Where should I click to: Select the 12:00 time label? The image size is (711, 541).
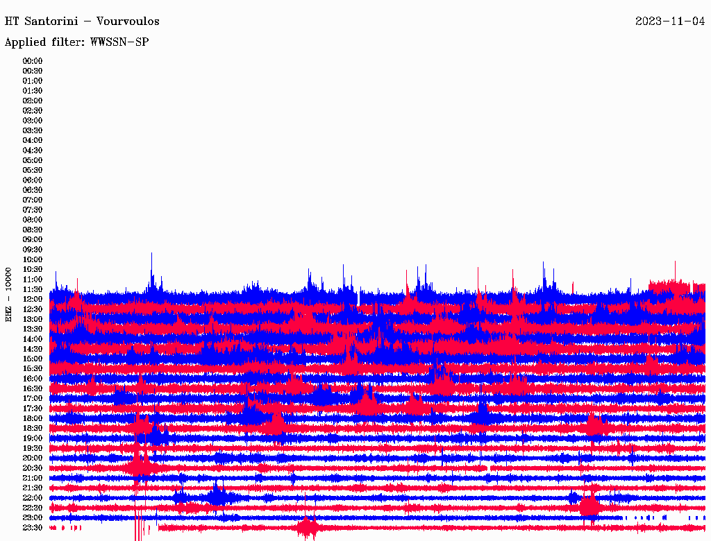coord(33,300)
